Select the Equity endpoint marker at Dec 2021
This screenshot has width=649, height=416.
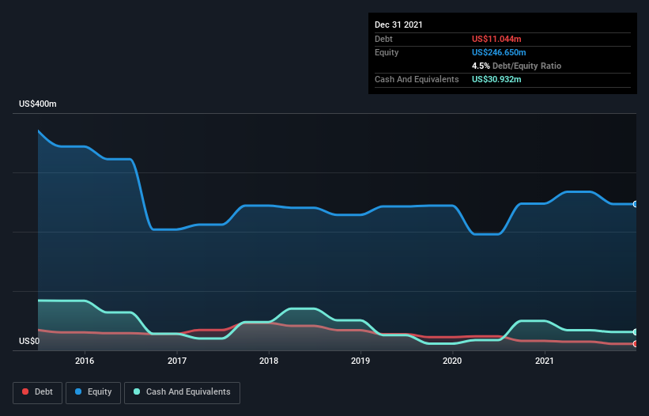coord(636,204)
